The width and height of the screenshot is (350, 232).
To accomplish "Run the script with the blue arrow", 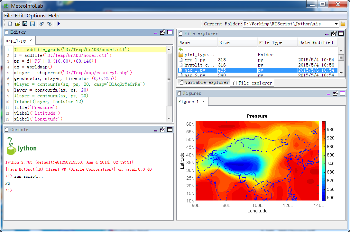I will pos(59,24).
